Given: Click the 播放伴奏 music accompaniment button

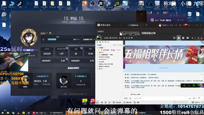Looking at the screenshot, I should pyautogui.click(x=127, y=102).
